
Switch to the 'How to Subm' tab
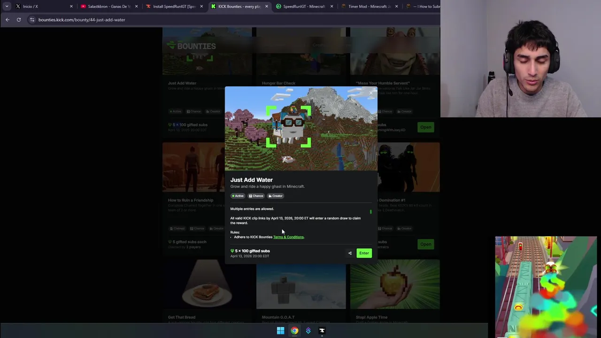pos(423,7)
